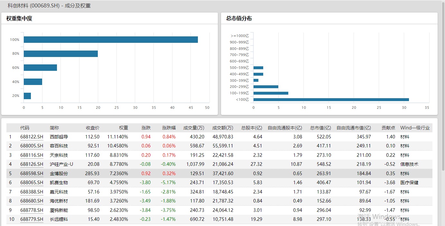The width and height of the screenshot is (445, 226).
Task: Click the 688005.SH stock code link
Action: pyautogui.click(x=32, y=146)
